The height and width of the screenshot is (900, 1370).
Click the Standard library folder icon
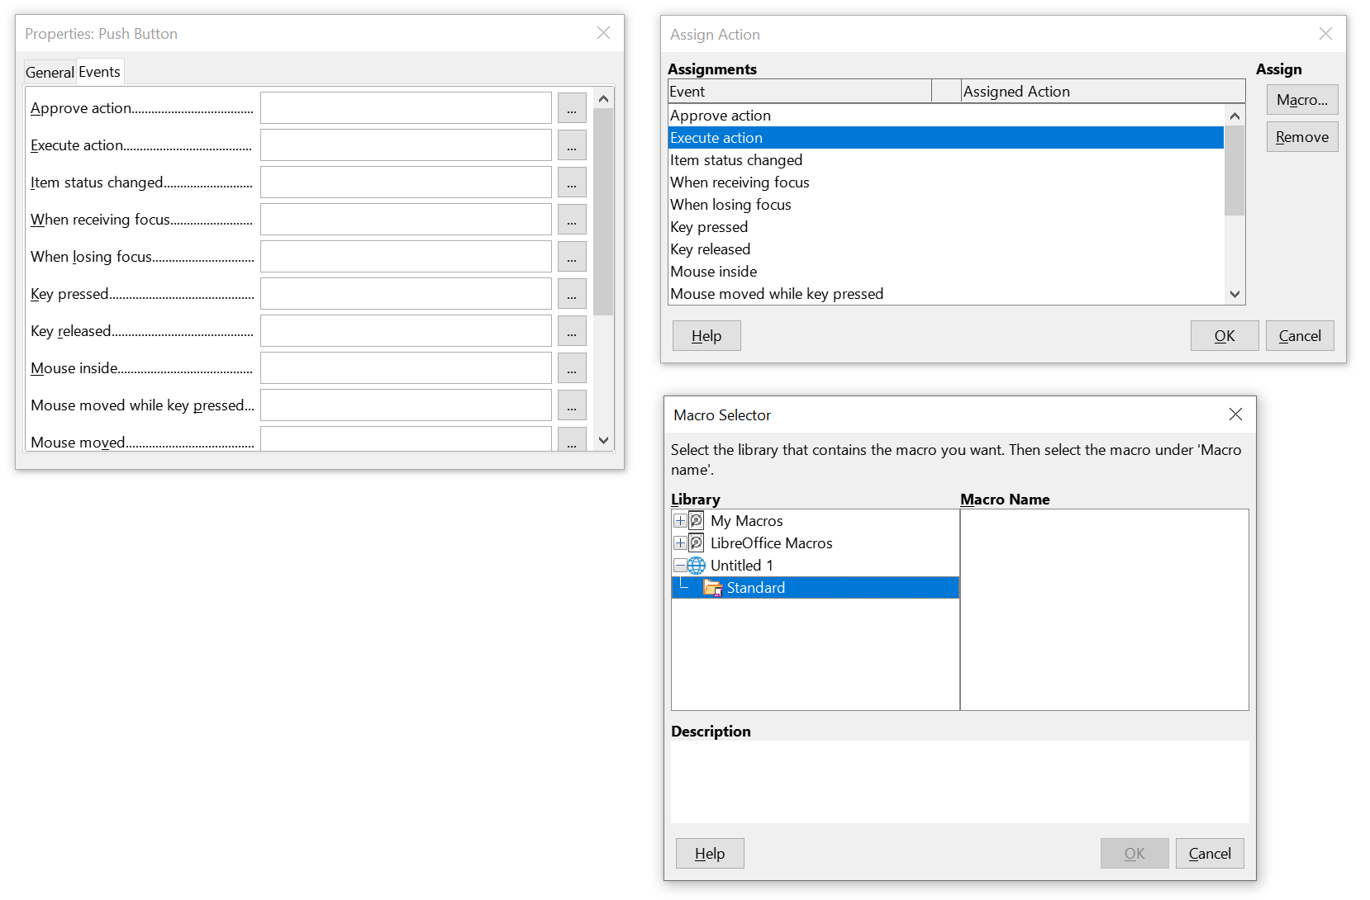coord(712,588)
